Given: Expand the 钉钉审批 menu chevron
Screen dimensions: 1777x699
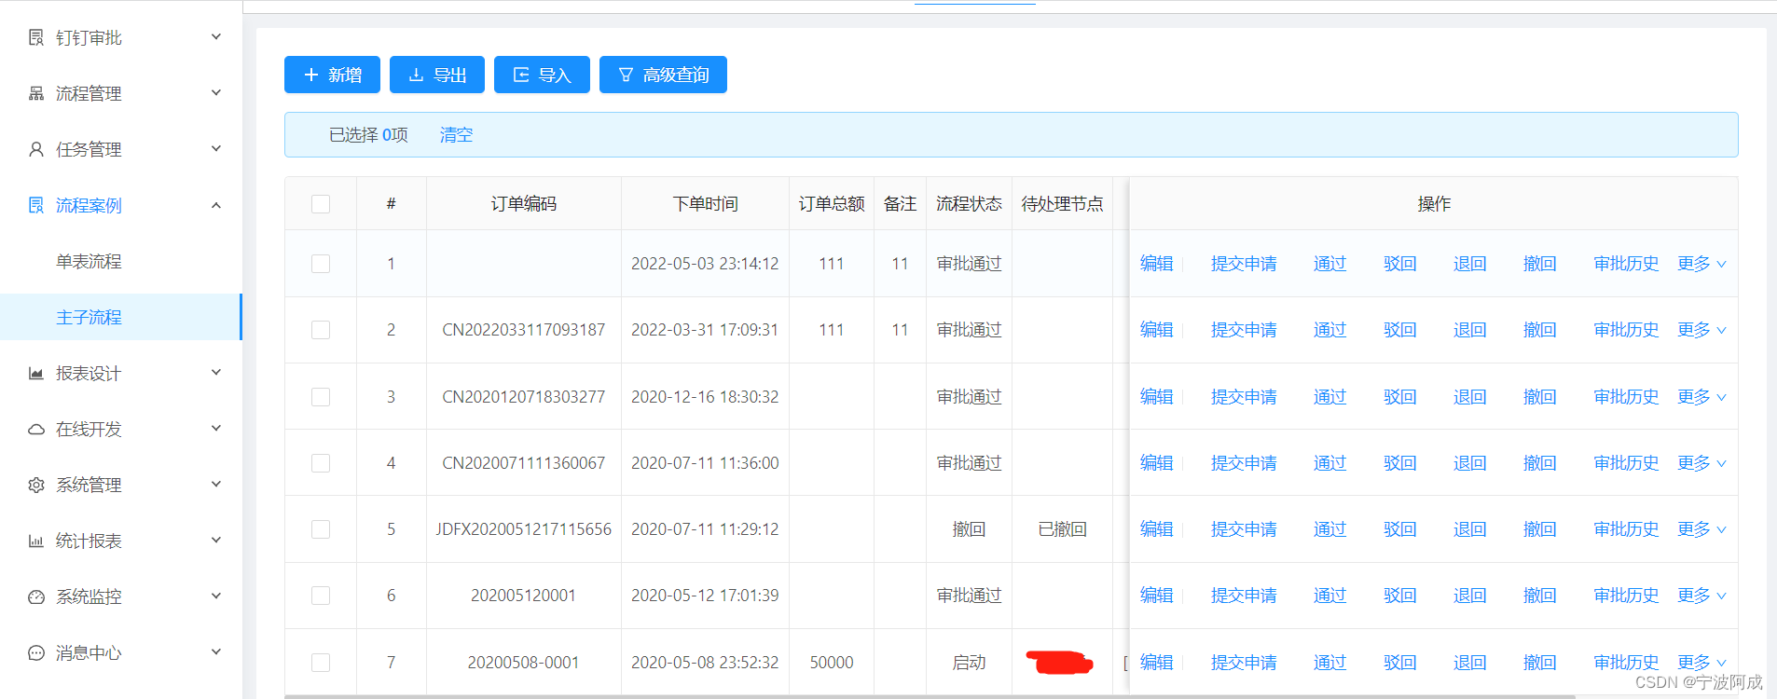Looking at the screenshot, I should 216,37.
